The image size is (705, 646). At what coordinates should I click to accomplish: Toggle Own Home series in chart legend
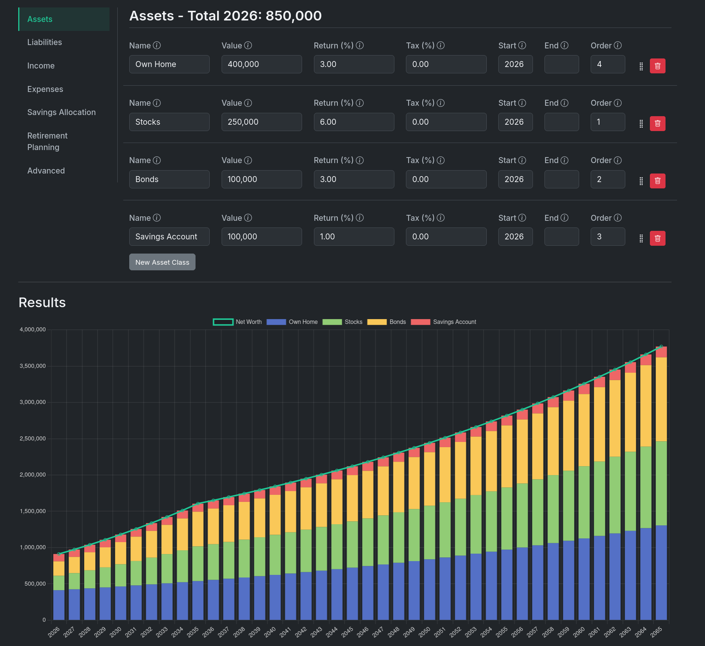pyautogui.click(x=292, y=322)
